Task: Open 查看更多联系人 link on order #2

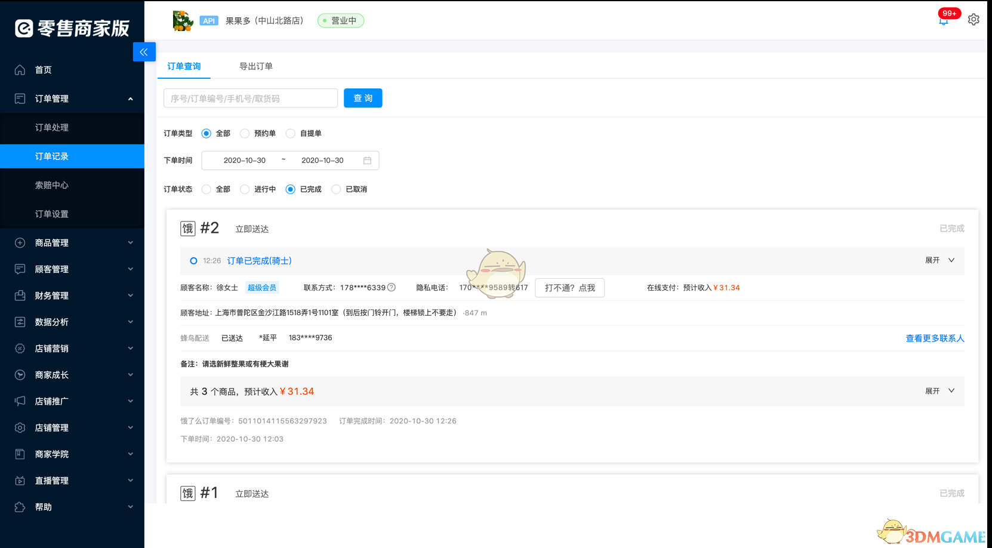Action: (934, 338)
